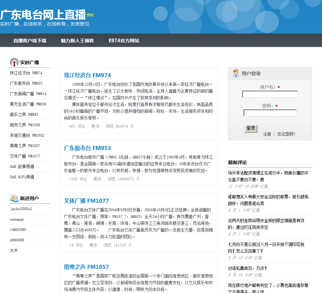Focus the 密码 input field

[270, 113]
